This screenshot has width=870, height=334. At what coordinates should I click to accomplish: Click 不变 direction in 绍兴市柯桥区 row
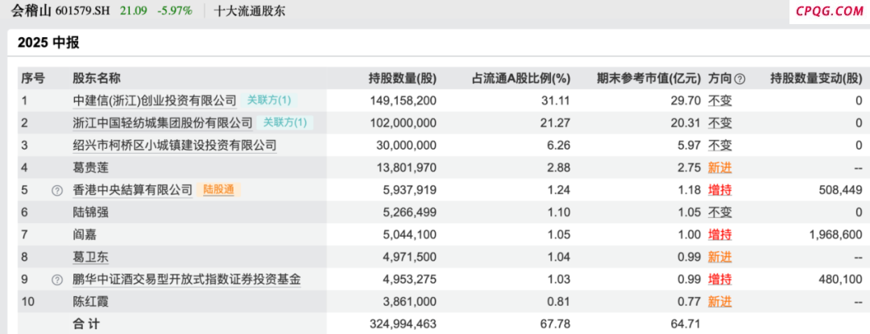[x=719, y=146]
